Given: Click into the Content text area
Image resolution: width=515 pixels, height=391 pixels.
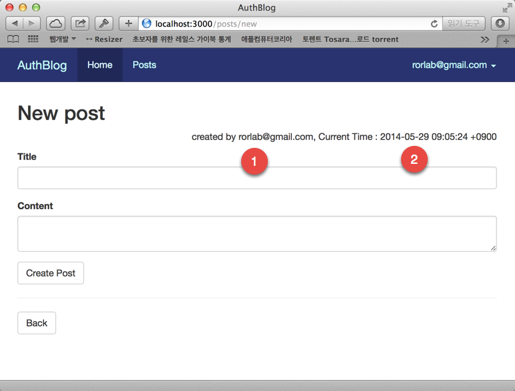Looking at the screenshot, I should 257,234.
